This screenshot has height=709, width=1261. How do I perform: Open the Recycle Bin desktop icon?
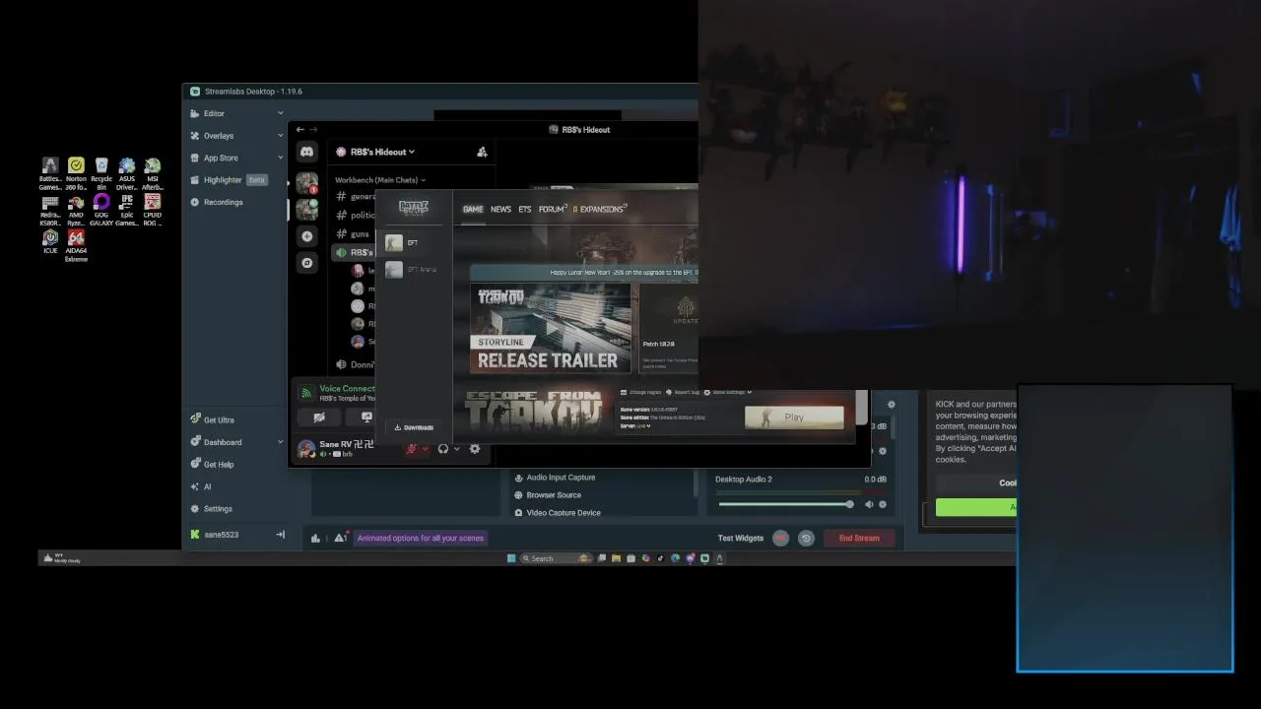tap(101, 173)
